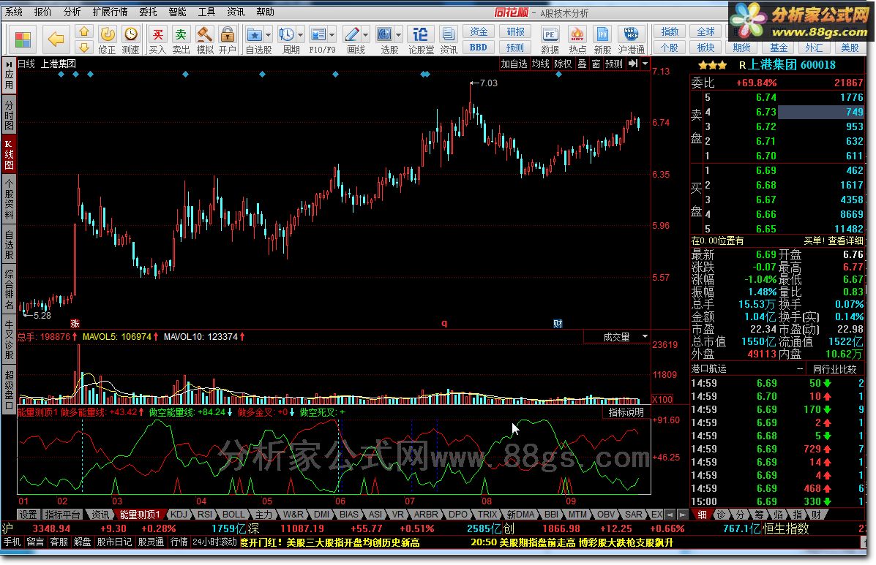This screenshot has height=565, width=876.
Task: Click the 资金 capital button
Action: coord(479,31)
